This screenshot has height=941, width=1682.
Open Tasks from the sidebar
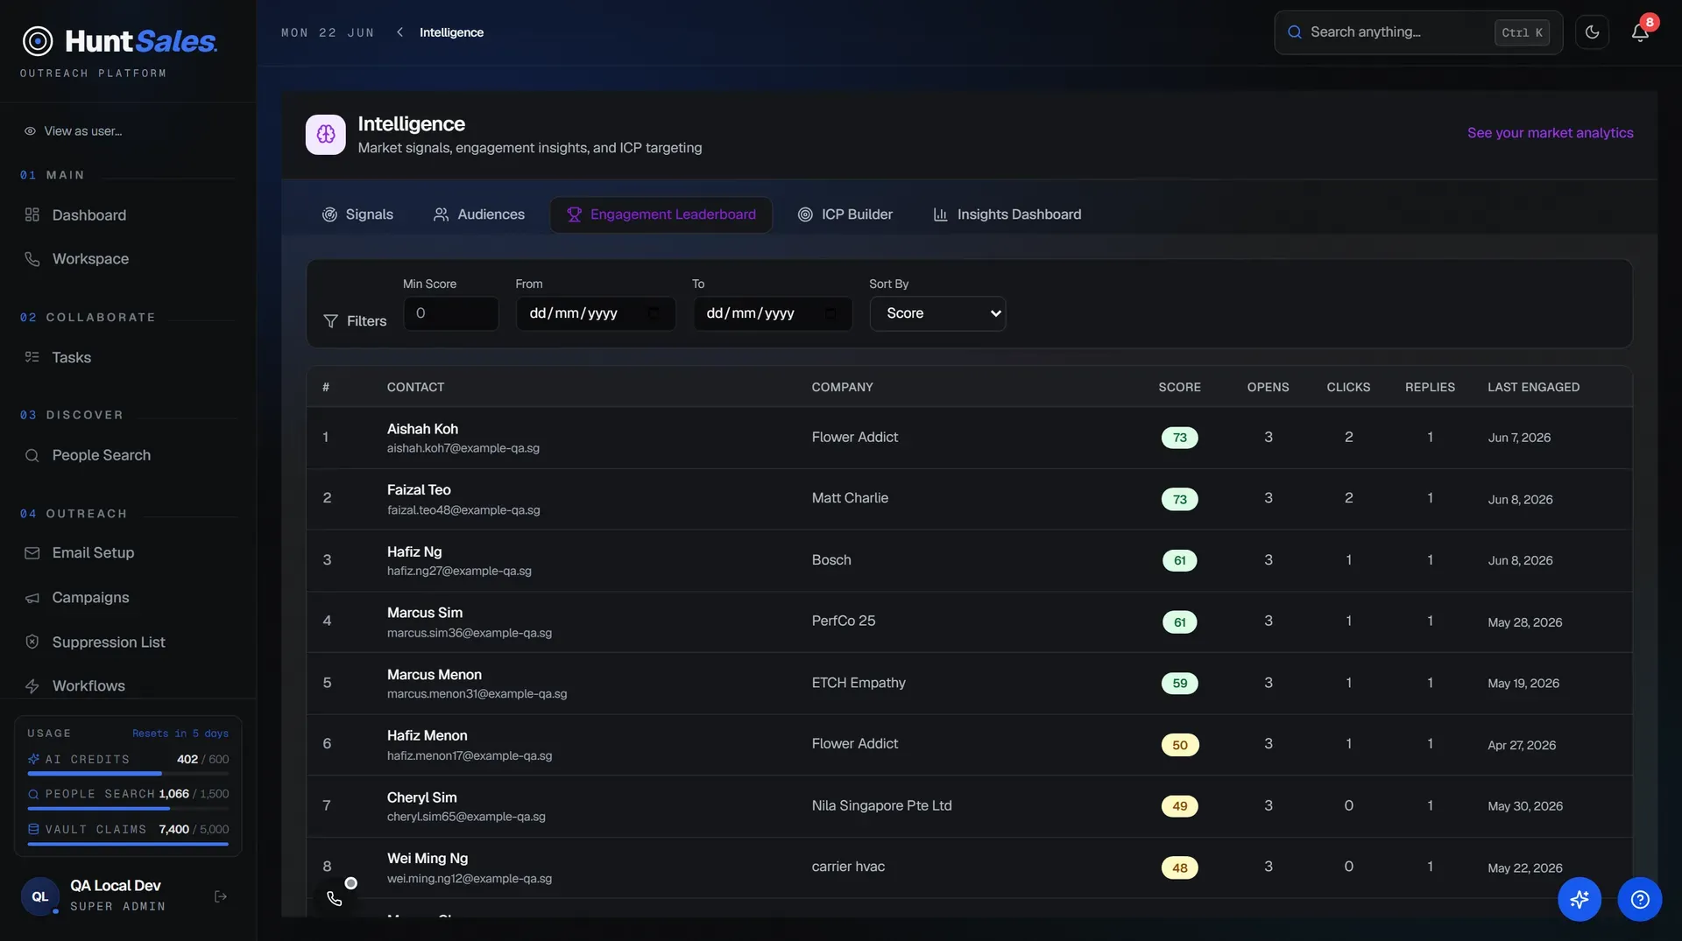[71, 357]
